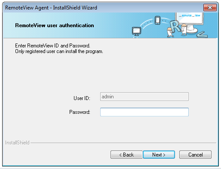Cancel the installation wizard
The width and height of the screenshot is (221, 169).
tap(195, 155)
